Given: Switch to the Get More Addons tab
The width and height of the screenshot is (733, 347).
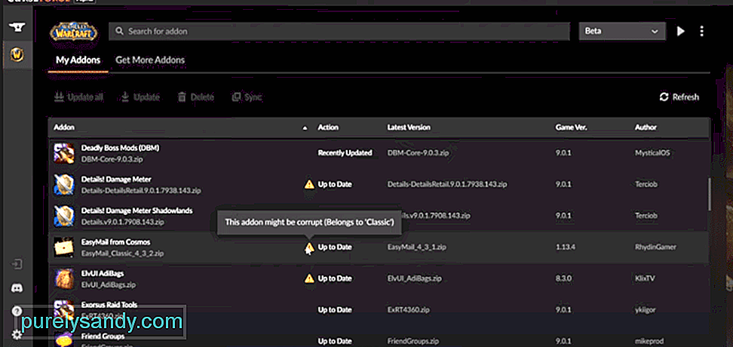Looking at the screenshot, I should tap(150, 60).
